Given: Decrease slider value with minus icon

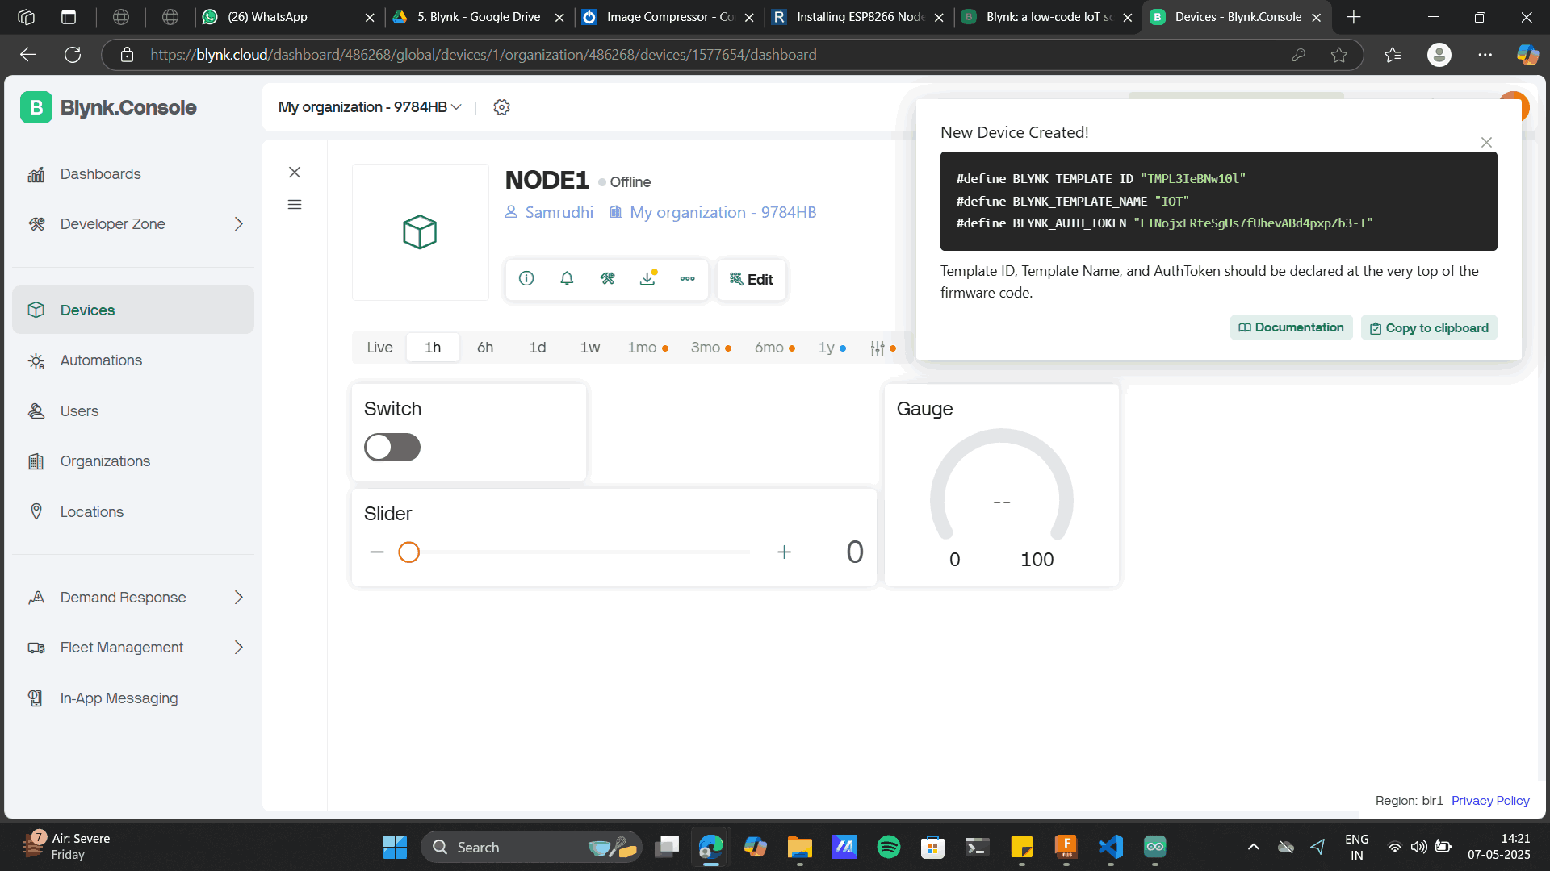Looking at the screenshot, I should (x=377, y=552).
